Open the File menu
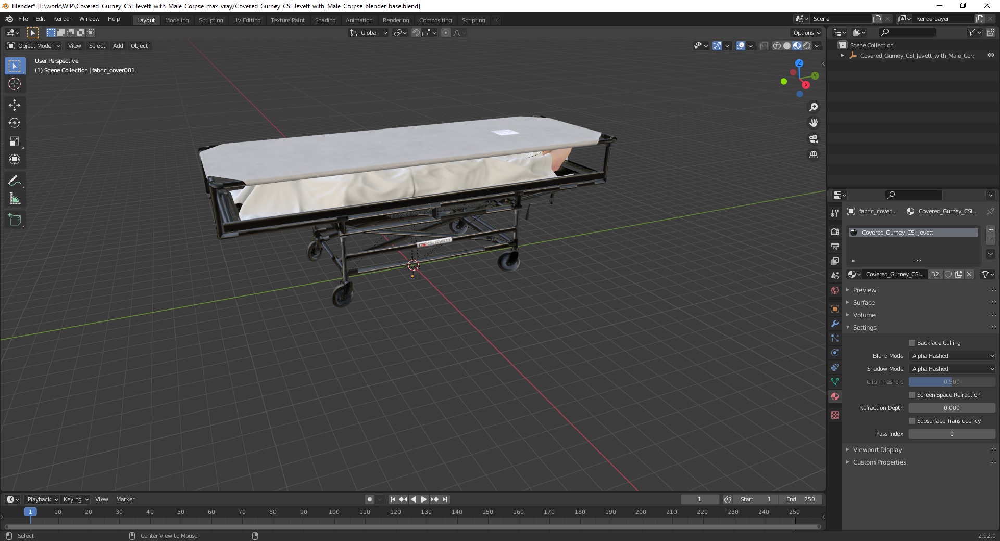 tap(23, 19)
